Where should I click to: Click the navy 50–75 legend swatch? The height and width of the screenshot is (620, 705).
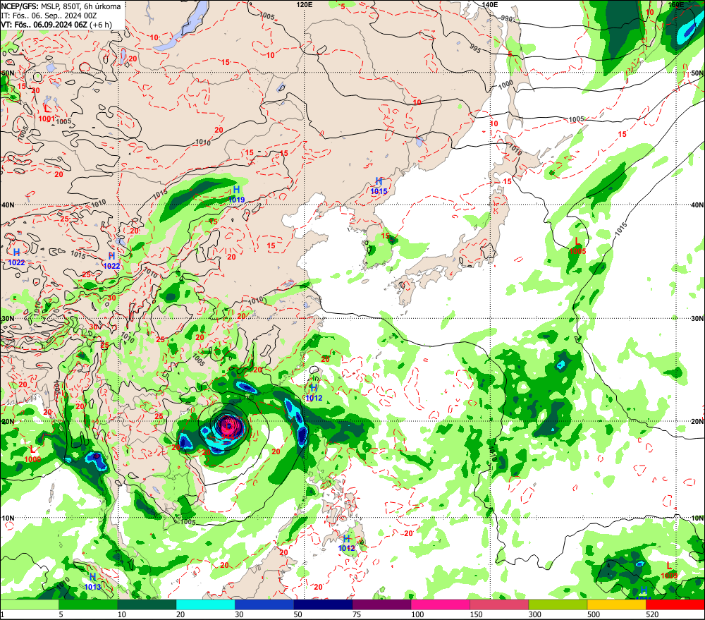pyautogui.click(x=323, y=604)
